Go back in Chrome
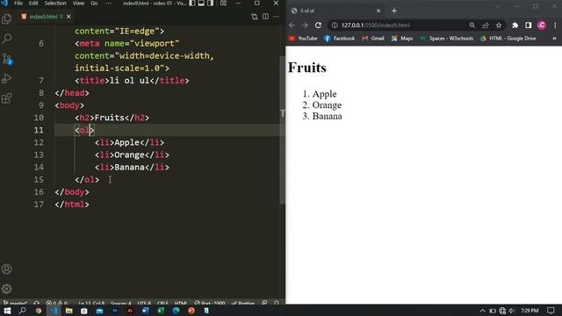562x316 pixels. click(x=292, y=25)
